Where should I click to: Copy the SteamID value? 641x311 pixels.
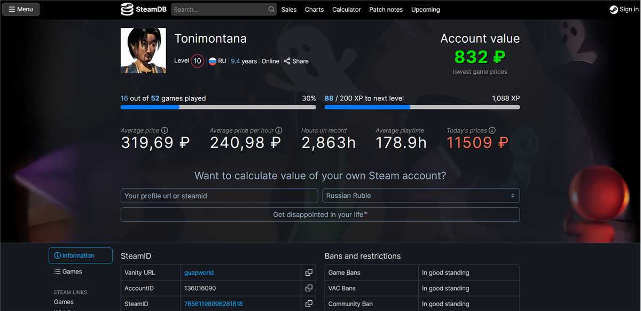point(309,304)
